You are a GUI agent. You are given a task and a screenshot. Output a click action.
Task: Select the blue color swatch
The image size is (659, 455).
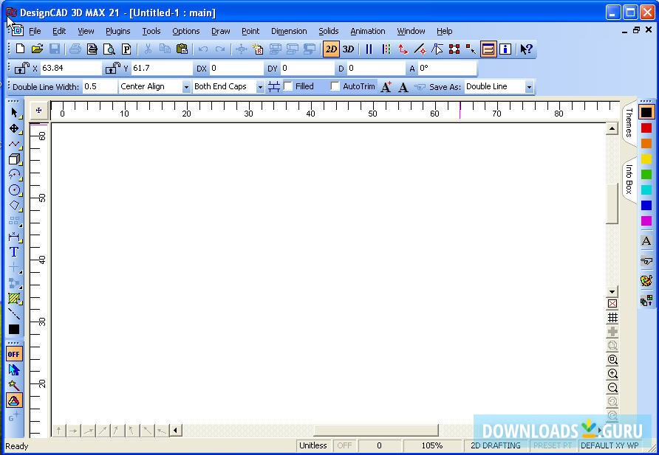[646, 205]
